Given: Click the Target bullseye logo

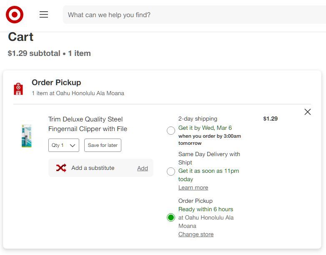Looking at the screenshot, I should 15,15.
